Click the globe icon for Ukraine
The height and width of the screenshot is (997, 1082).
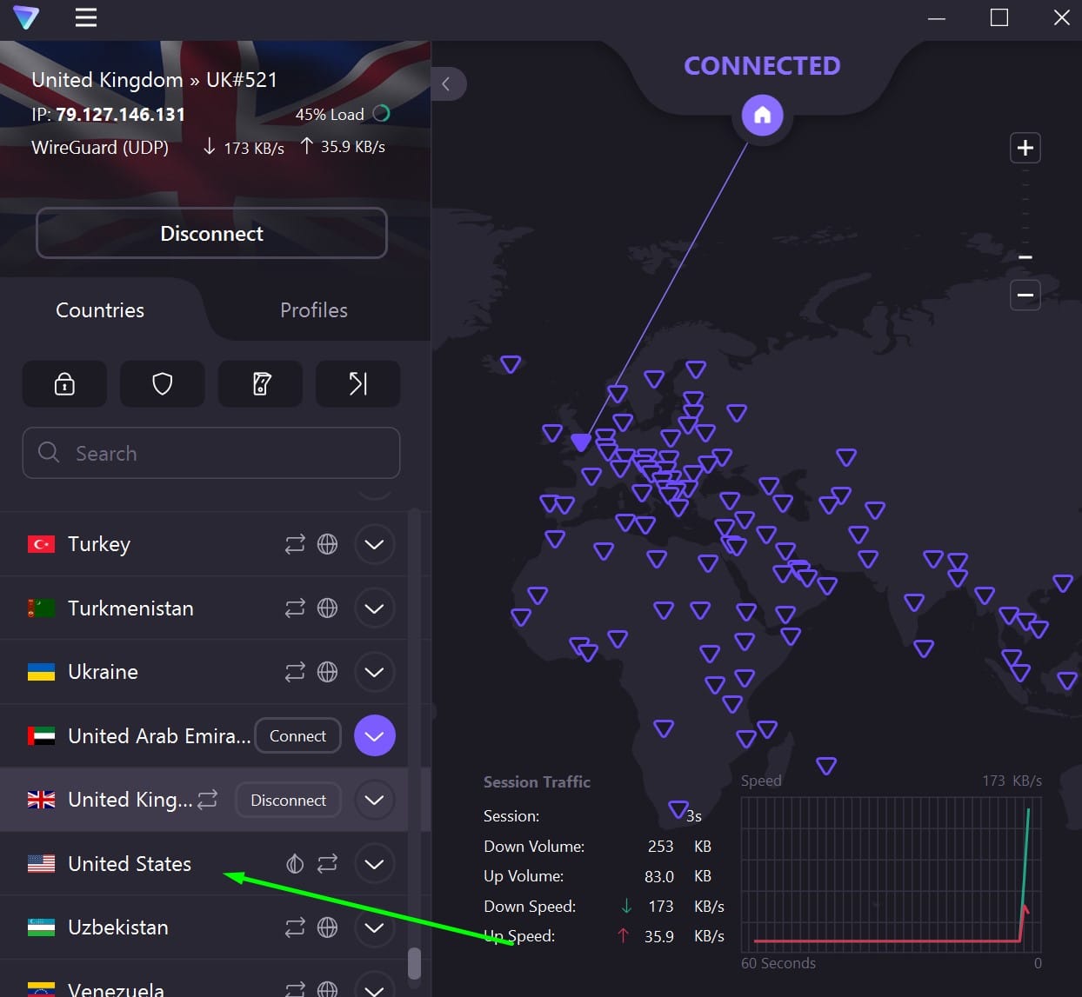[x=327, y=672]
